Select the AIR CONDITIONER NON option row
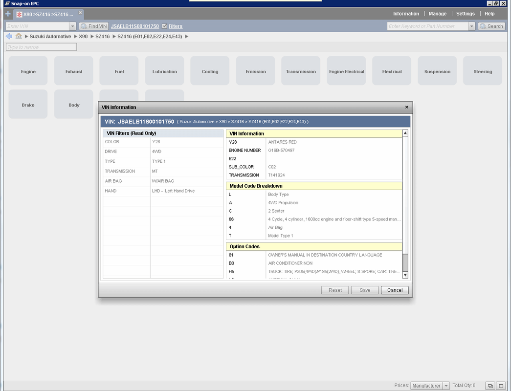This screenshot has height=391, width=511. (314, 263)
